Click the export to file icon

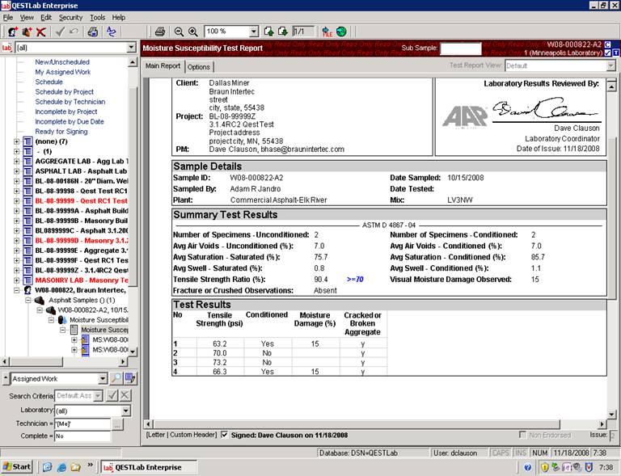point(327,32)
